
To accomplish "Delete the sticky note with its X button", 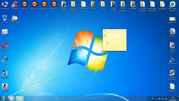I will (124, 31).
